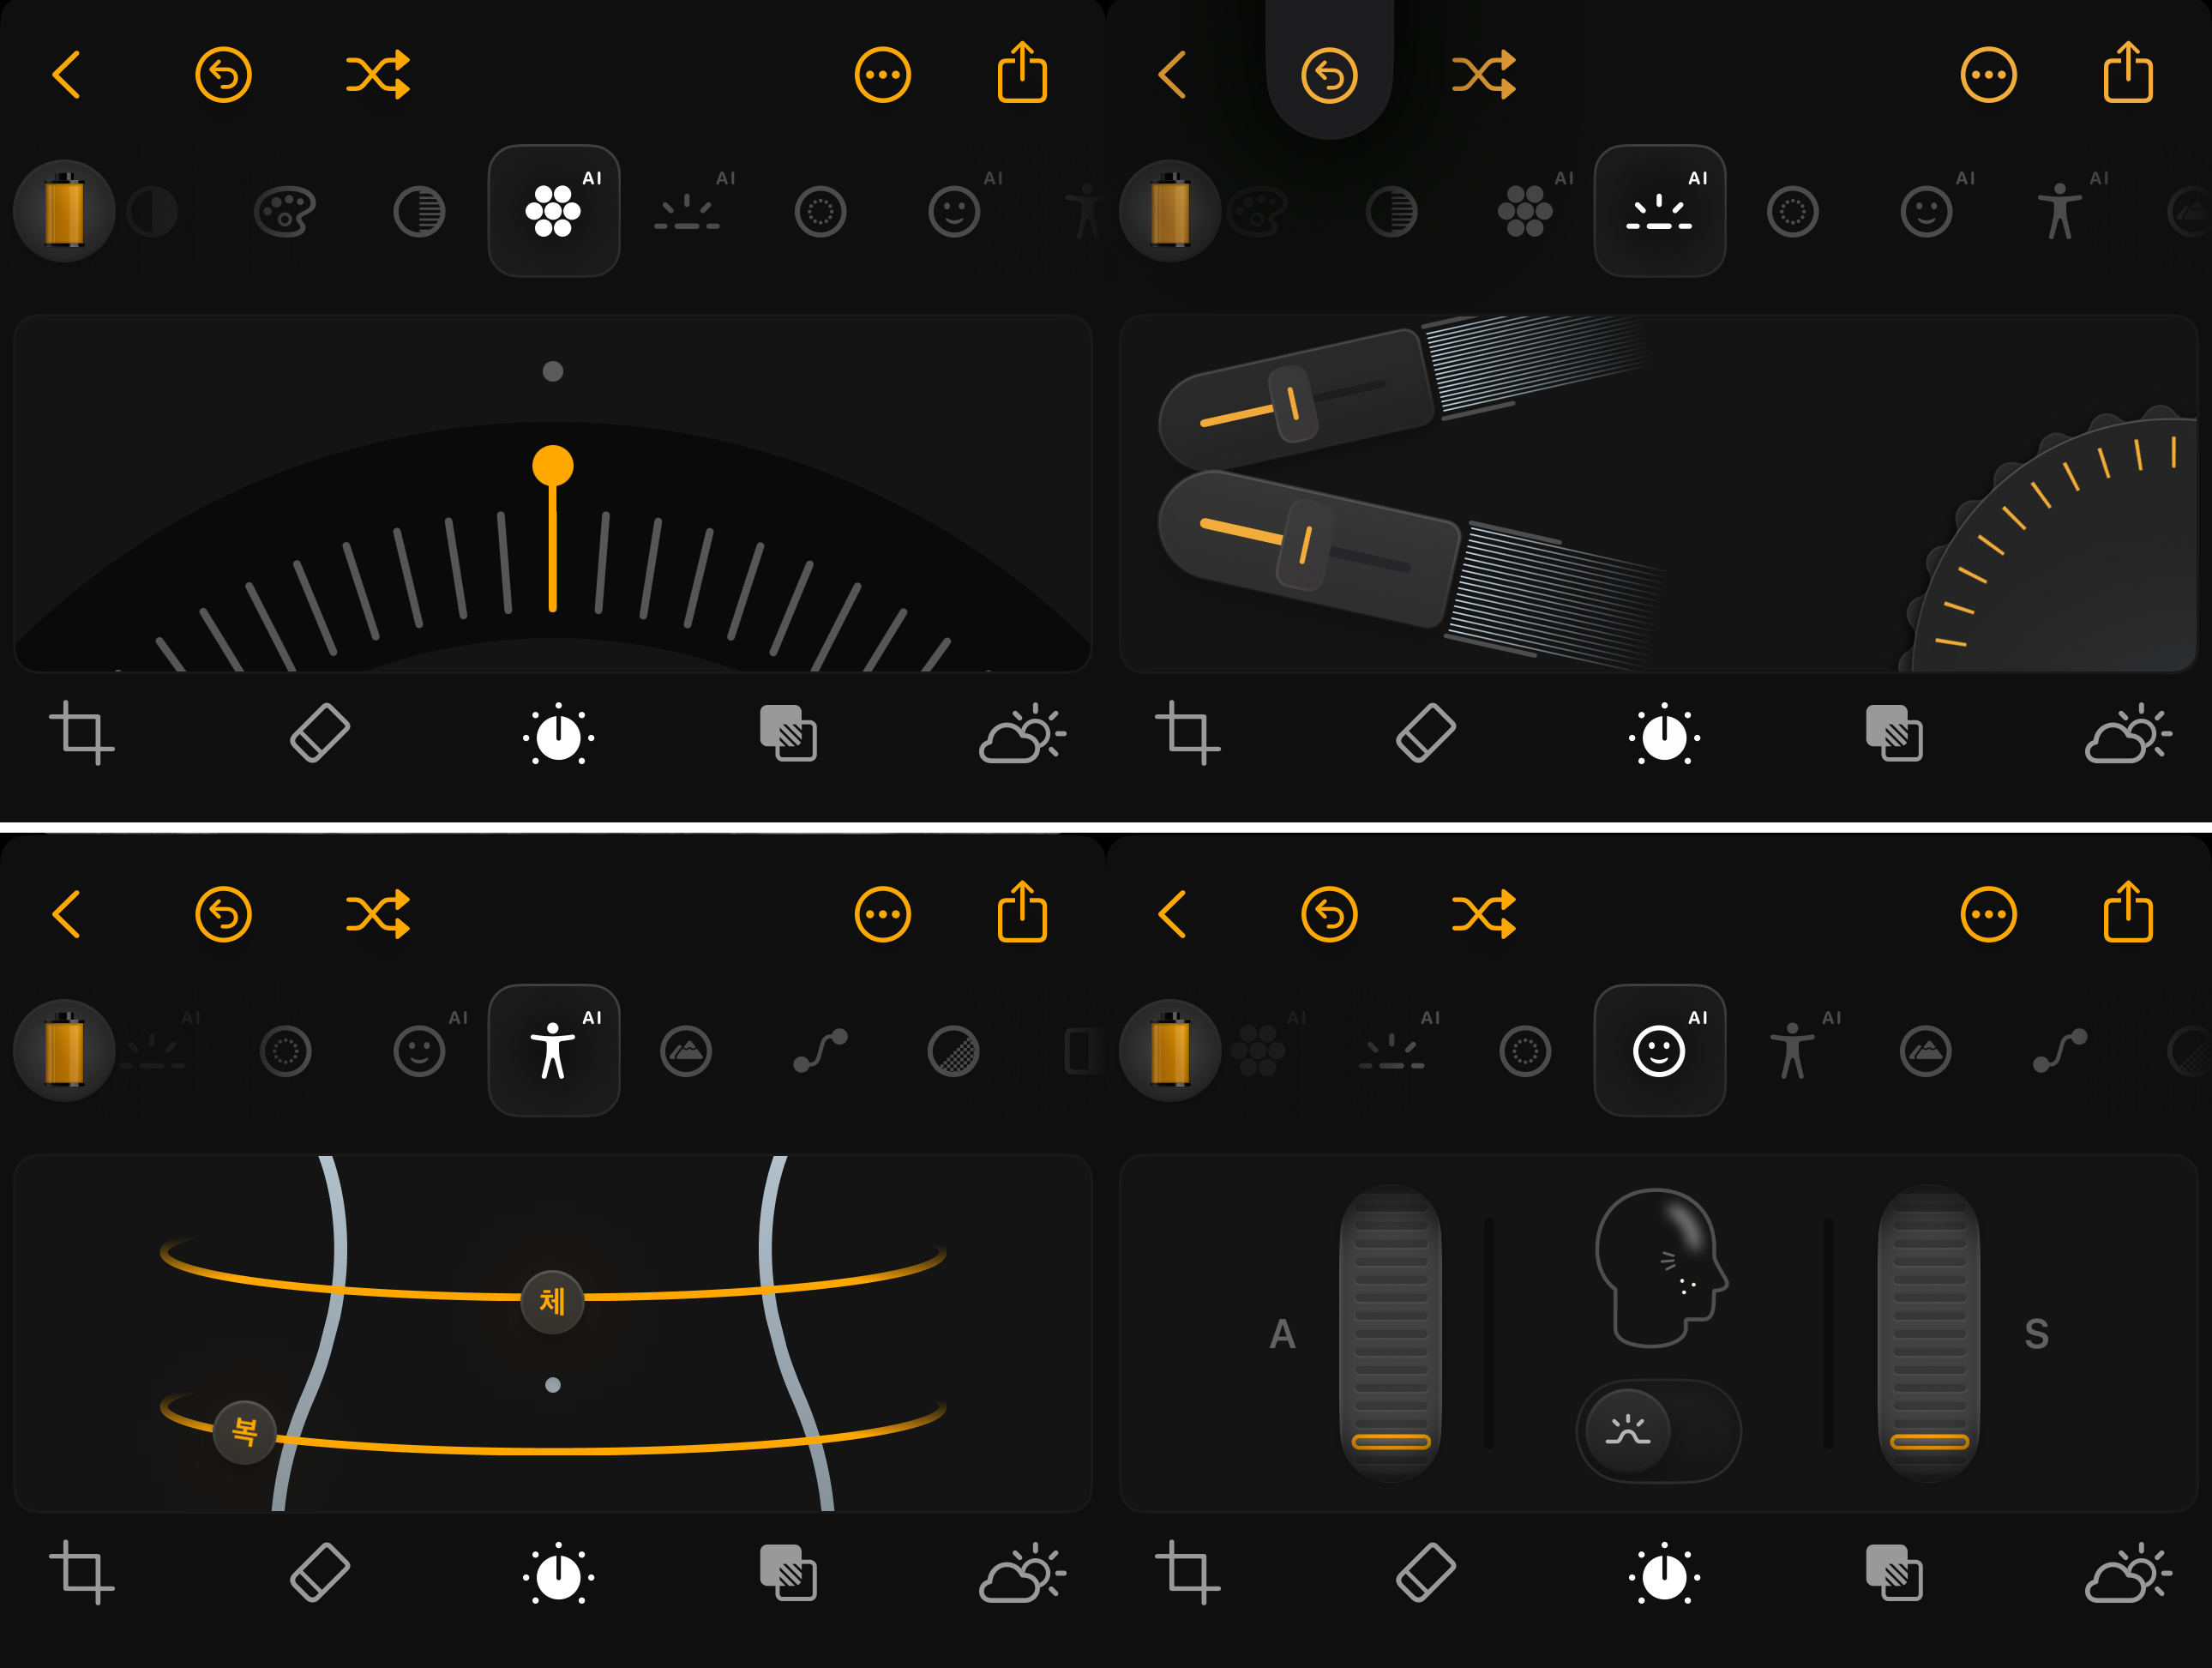
Task: Click the '복' handle on the lower ring
Action: (x=244, y=1432)
